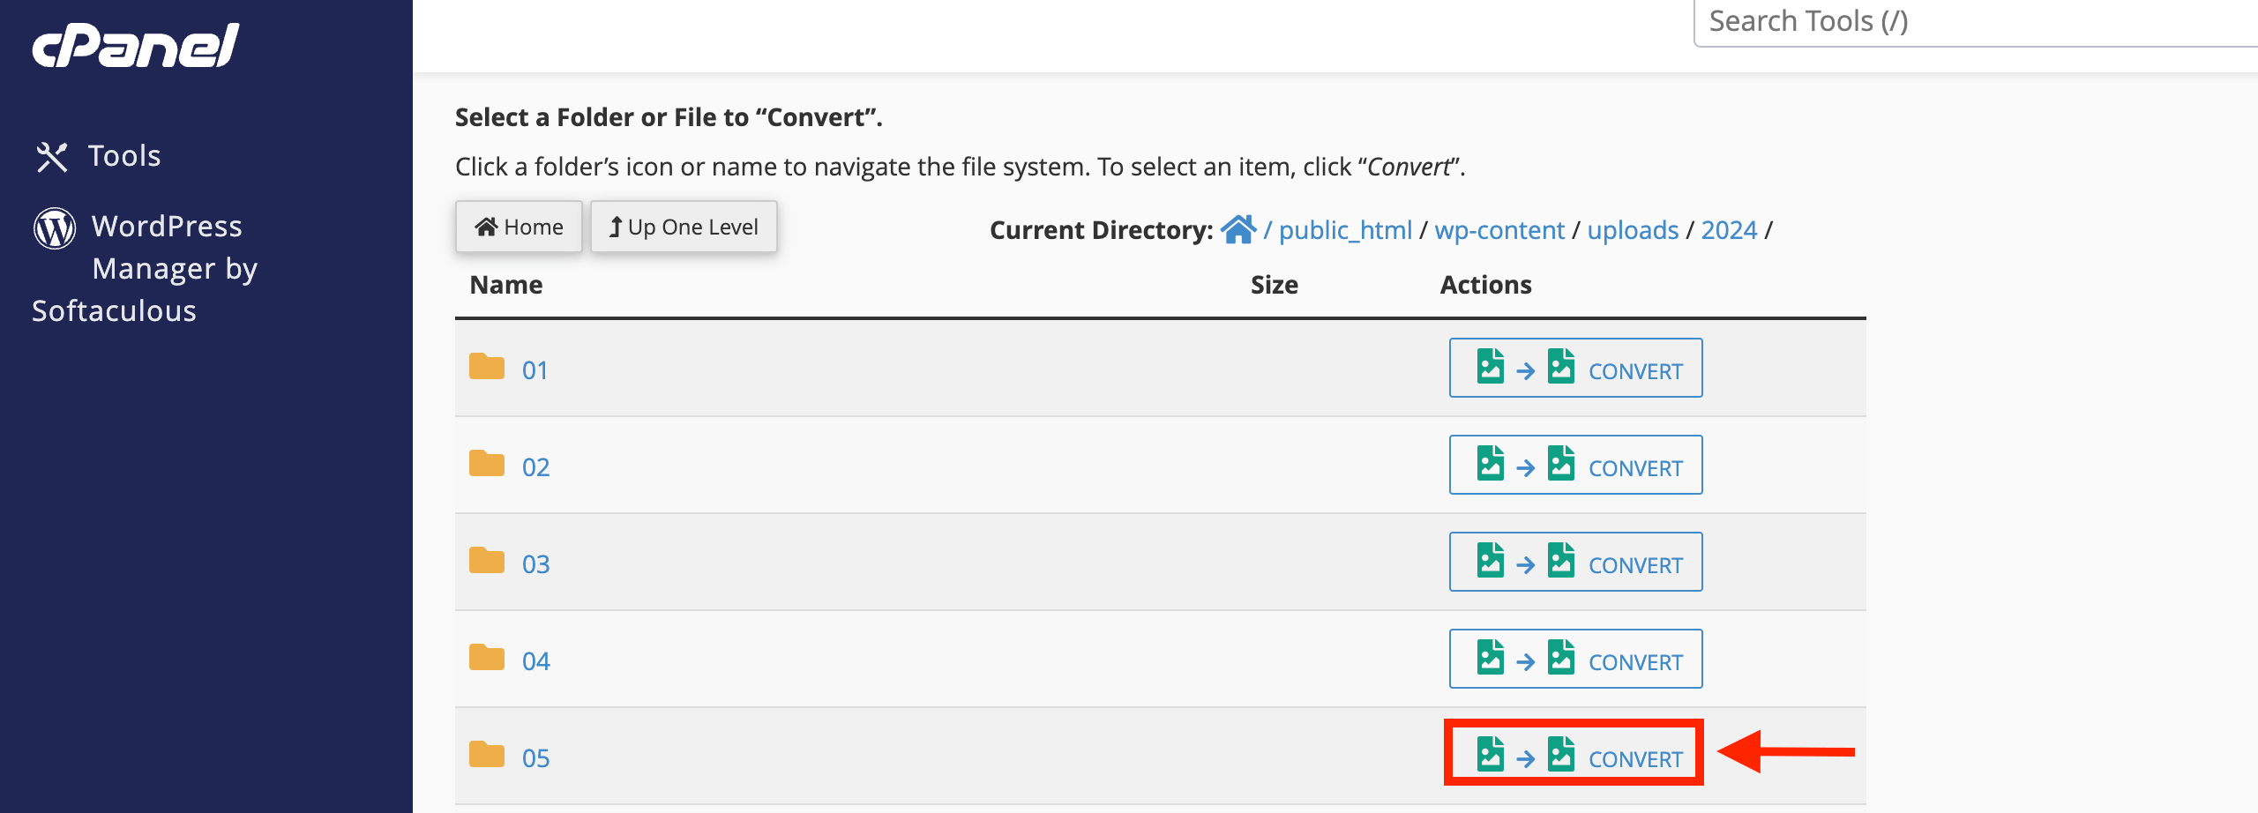Open folder name 02

tap(535, 467)
